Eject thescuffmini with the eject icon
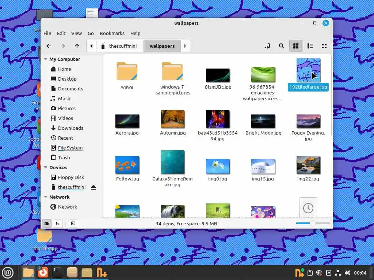Screen dimensions: 374x280 93,187
